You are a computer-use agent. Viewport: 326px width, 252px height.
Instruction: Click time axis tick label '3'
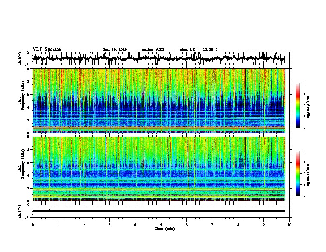tap(109, 225)
